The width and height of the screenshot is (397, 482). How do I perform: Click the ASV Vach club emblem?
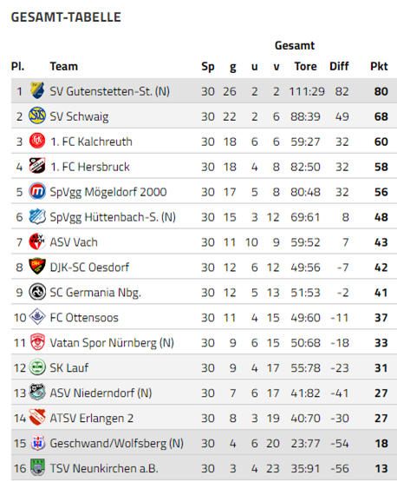pos(37,241)
